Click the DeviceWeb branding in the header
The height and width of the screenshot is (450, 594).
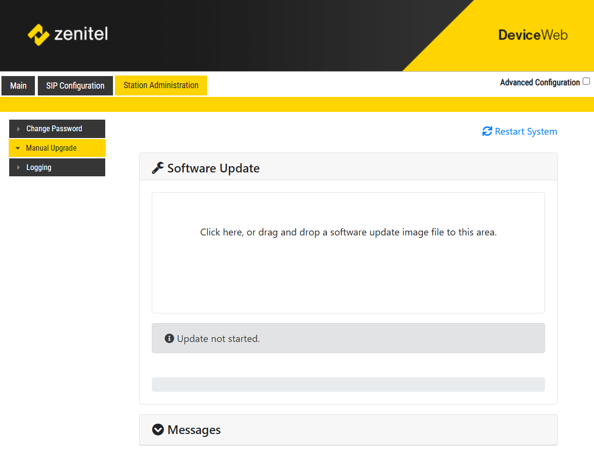[x=532, y=35]
